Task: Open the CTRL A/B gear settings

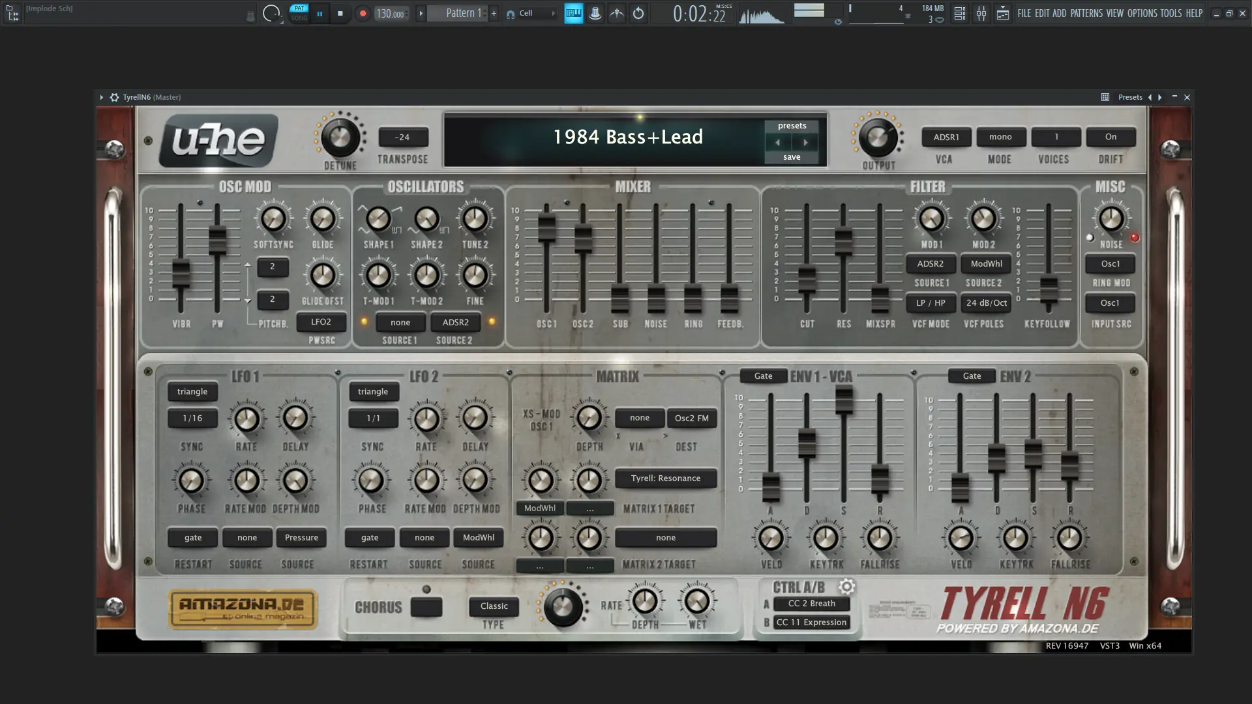Action: coord(846,587)
